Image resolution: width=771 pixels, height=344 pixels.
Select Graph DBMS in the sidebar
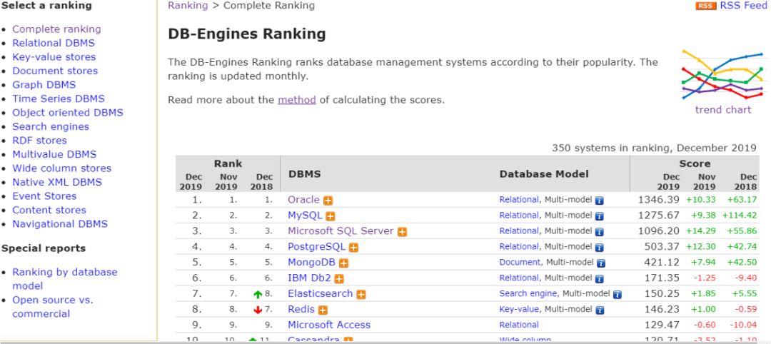coord(44,85)
